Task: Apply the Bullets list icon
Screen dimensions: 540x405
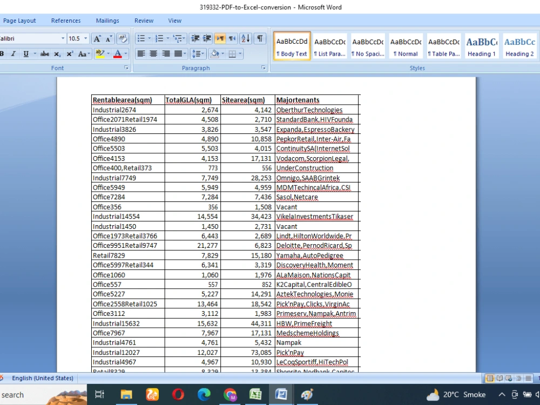Action: click(141, 38)
